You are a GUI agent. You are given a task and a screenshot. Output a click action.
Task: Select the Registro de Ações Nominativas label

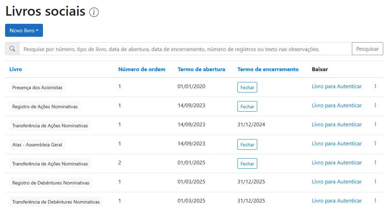[x=45, y=107]
